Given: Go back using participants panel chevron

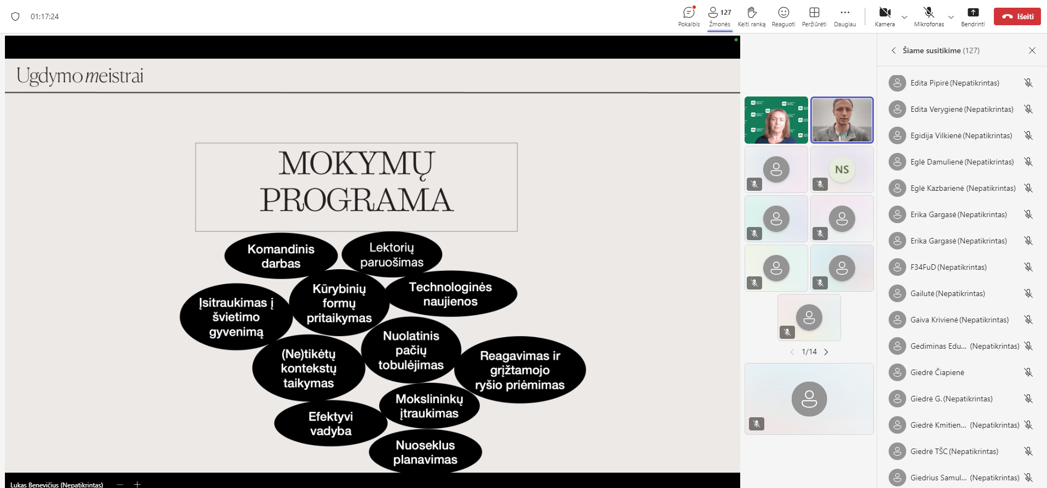Looking at the screenshot, I should pos(894,50).
